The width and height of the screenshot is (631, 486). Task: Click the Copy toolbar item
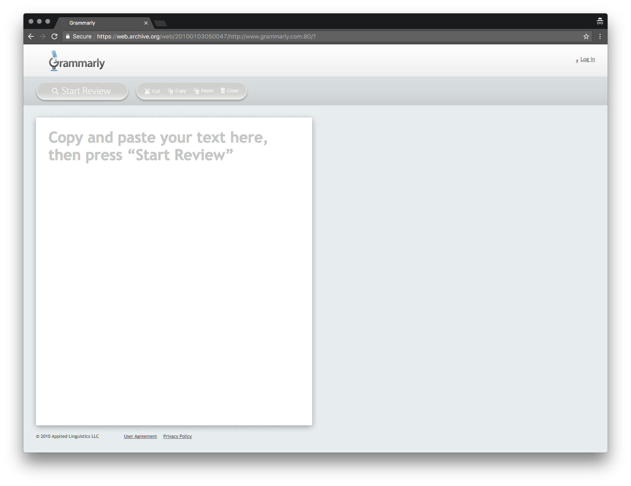click(177, 91)
